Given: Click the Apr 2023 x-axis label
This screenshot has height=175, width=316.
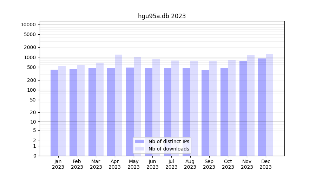Looking at the screenshot, I should [115, 164].
